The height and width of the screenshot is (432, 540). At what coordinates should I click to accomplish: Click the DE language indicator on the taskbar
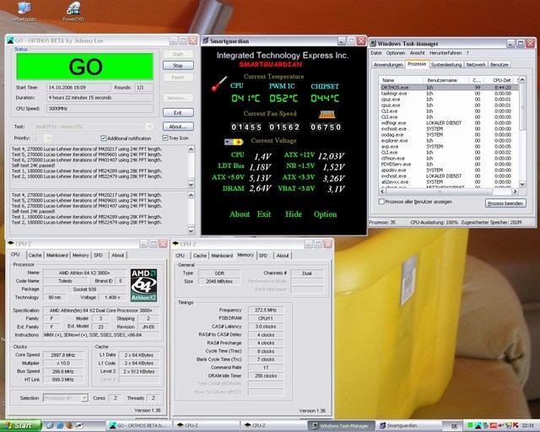(454, 426)
